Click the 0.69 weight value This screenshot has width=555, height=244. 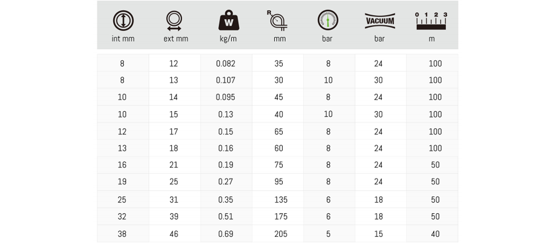[x=226, y=234]
